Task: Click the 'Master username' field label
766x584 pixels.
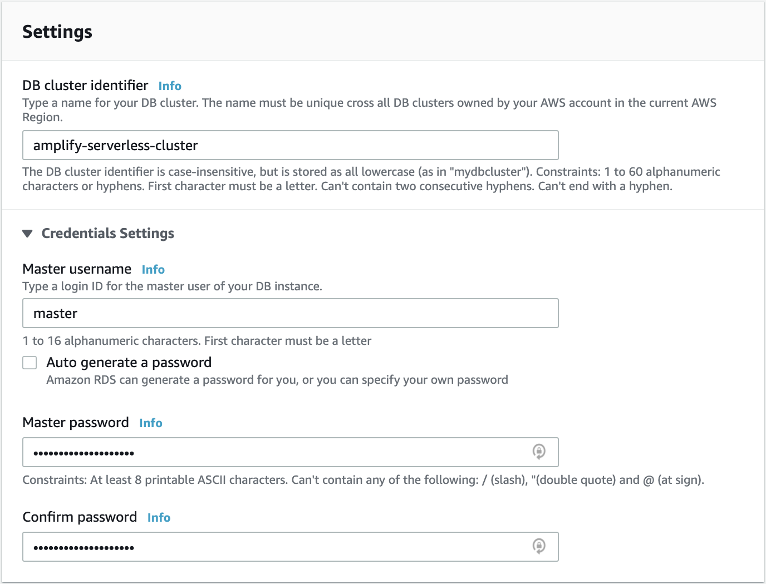Action: 77,269
